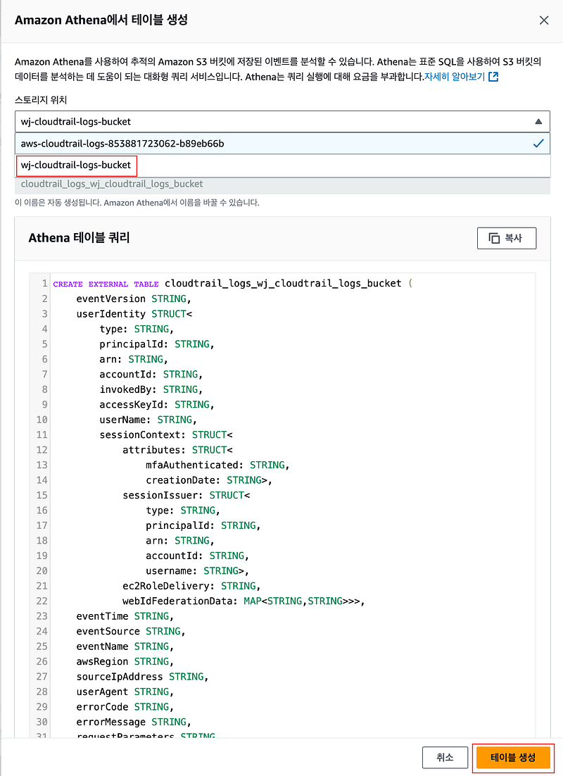Image resolution: width=563 pixels, height=776 pixels.
Task: Click errorMessage STRING line
Action: point(134,722)
